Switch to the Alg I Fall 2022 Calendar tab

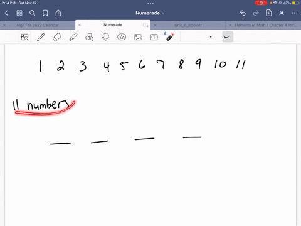pos(38,25)
